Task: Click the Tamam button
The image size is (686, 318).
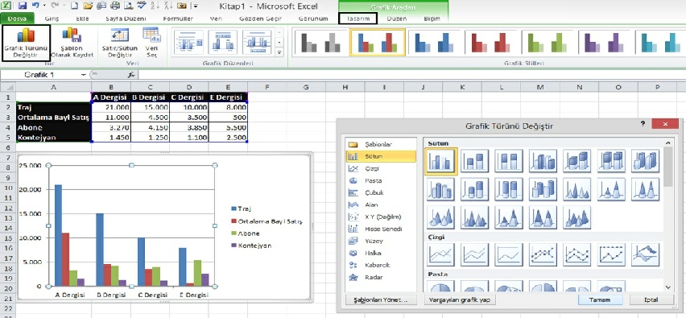Action: pos(600,299)
